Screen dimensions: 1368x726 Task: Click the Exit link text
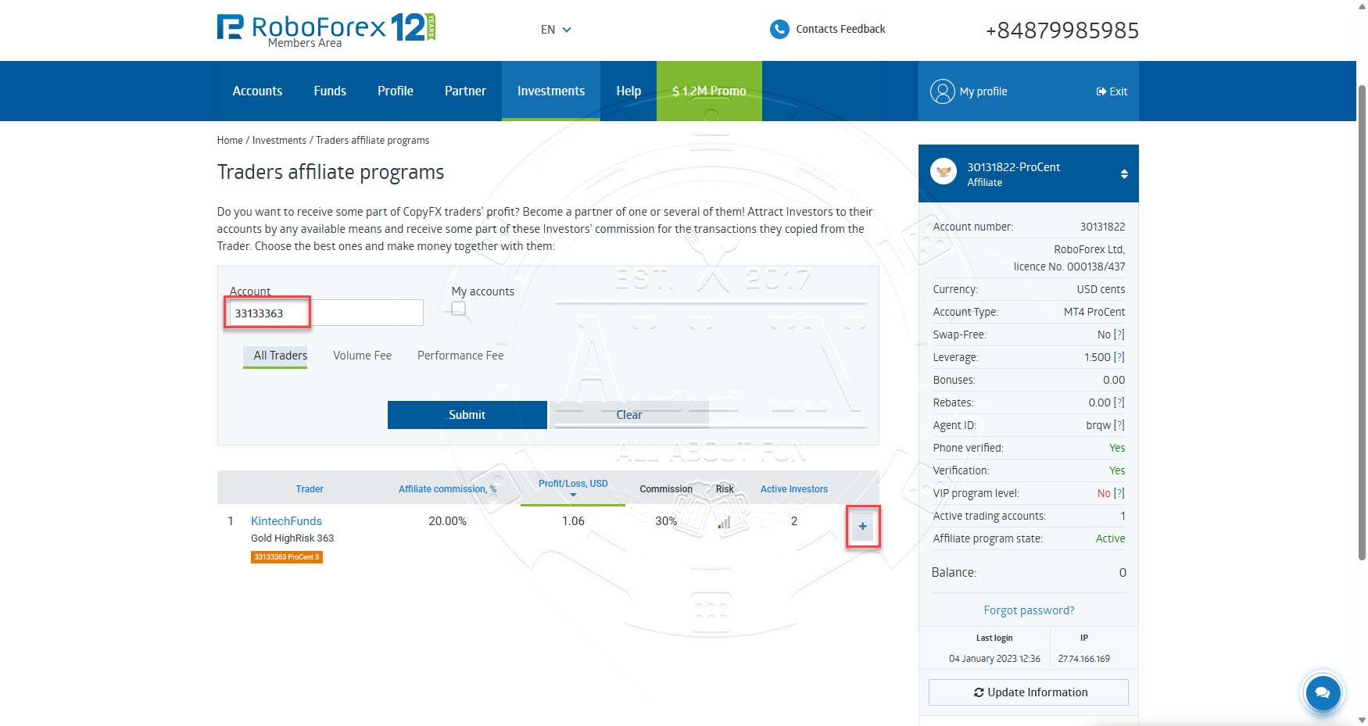[x=1119, y=91]
